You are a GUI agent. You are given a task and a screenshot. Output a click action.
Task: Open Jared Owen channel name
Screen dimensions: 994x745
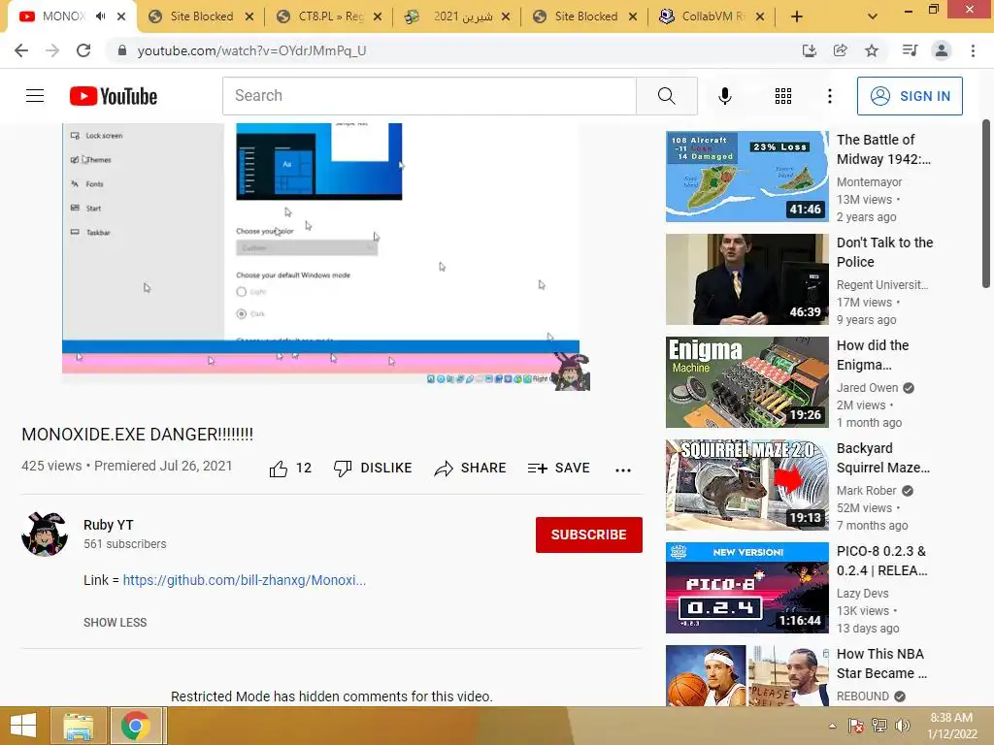point(867,388)
